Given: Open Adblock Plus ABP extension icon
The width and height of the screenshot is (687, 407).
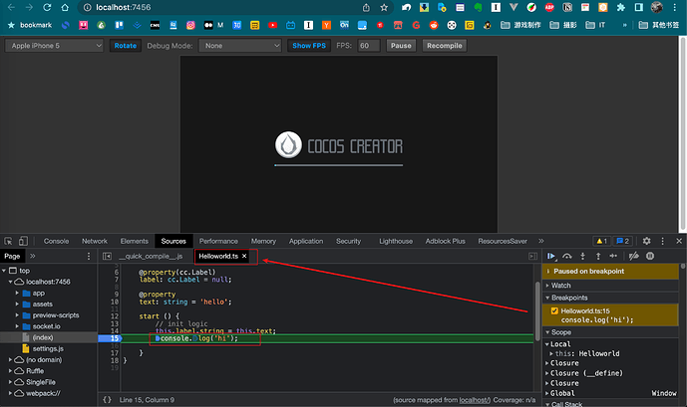Looking at the screenshot, I should point(549,7).
